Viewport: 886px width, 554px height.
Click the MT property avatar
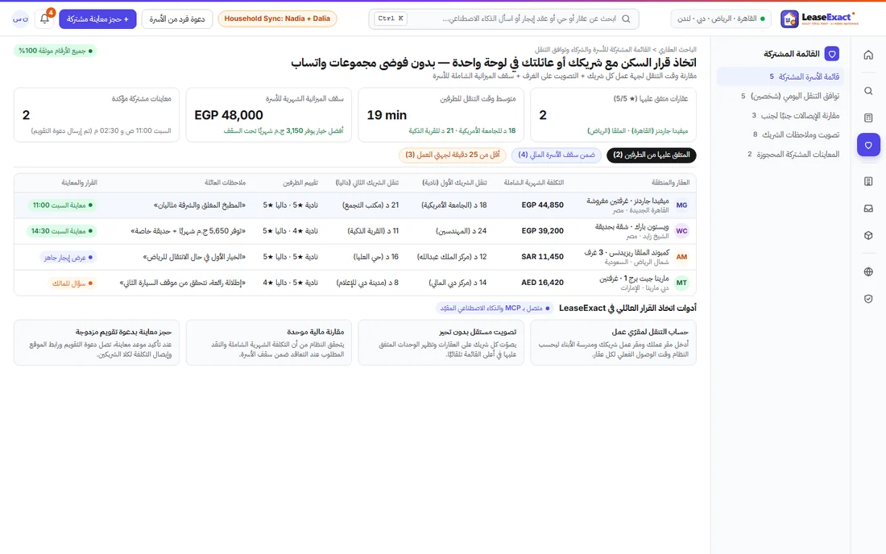pos(682,283)
